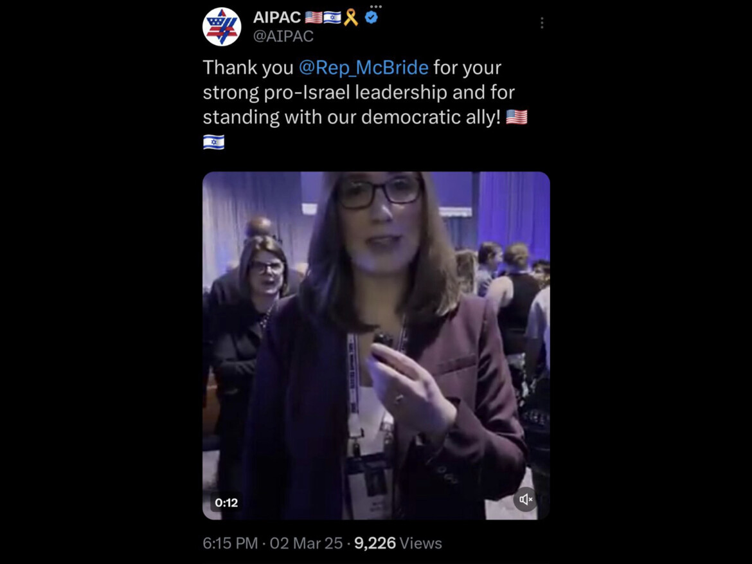Screen dimensions: 752x564
Task: Open the AIPAC profile avatar logo
Action: coord(222,26)
